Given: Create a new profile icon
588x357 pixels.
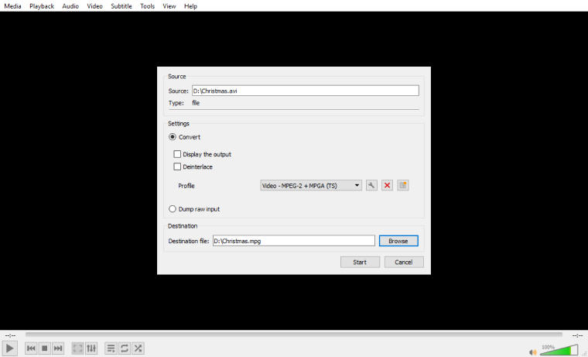Looking at the screenshot, I should (x=403, y=185).
